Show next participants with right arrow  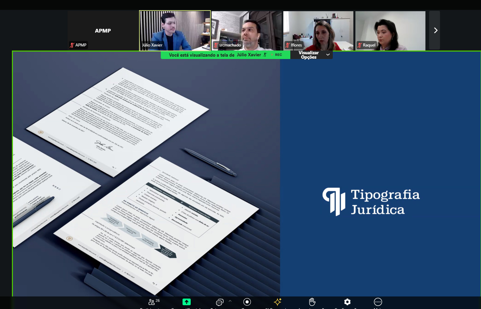pyautogui.click(x=435, y=31)
